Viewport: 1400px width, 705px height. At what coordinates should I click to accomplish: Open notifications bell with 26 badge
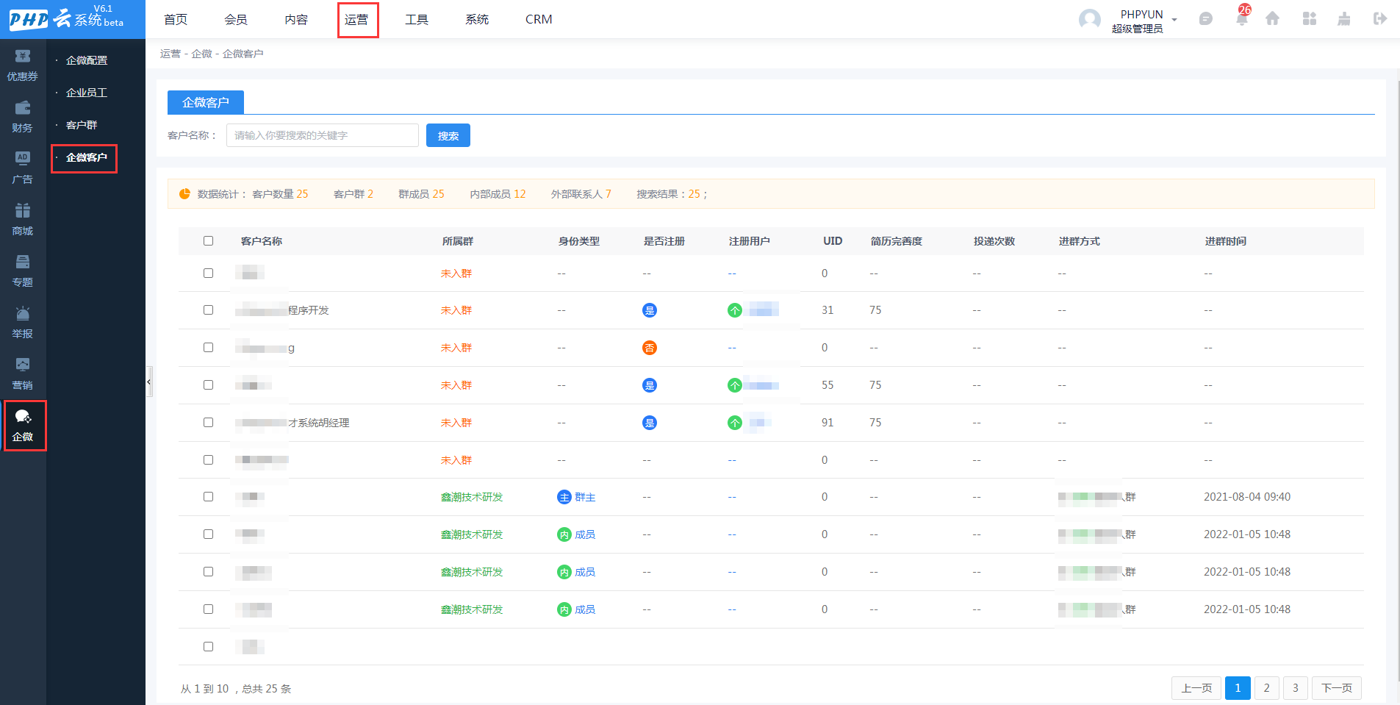(1242, 18)
